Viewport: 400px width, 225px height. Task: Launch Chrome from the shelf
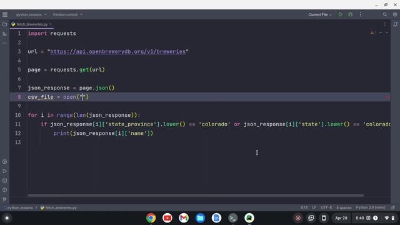pos(151,218)
